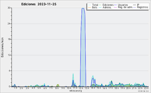Click the orange Bots legend line swatch
151x93 pixels.
89,7
